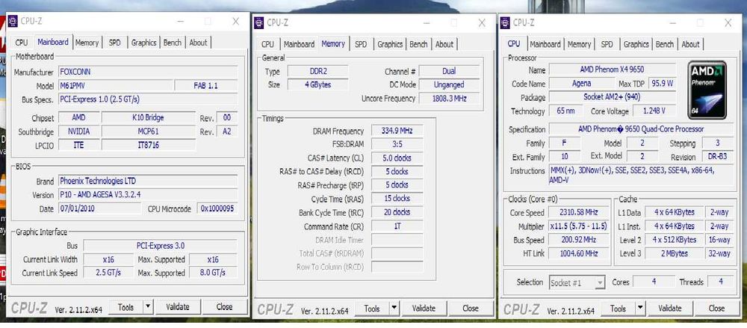Click the Multiplier x11.5 value field

580,226
